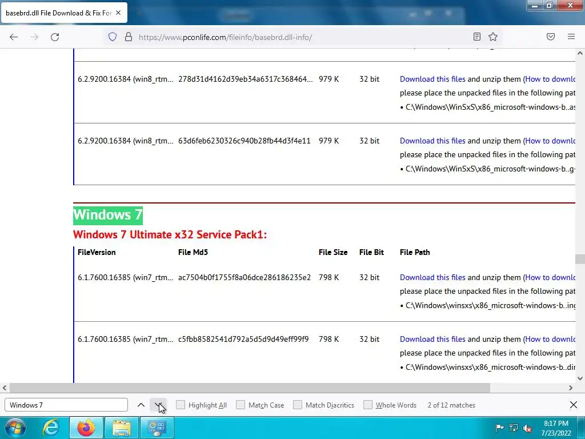Reload the current page
The height and width of the screenshot is (439, 585).
click(x=55, y=37)
